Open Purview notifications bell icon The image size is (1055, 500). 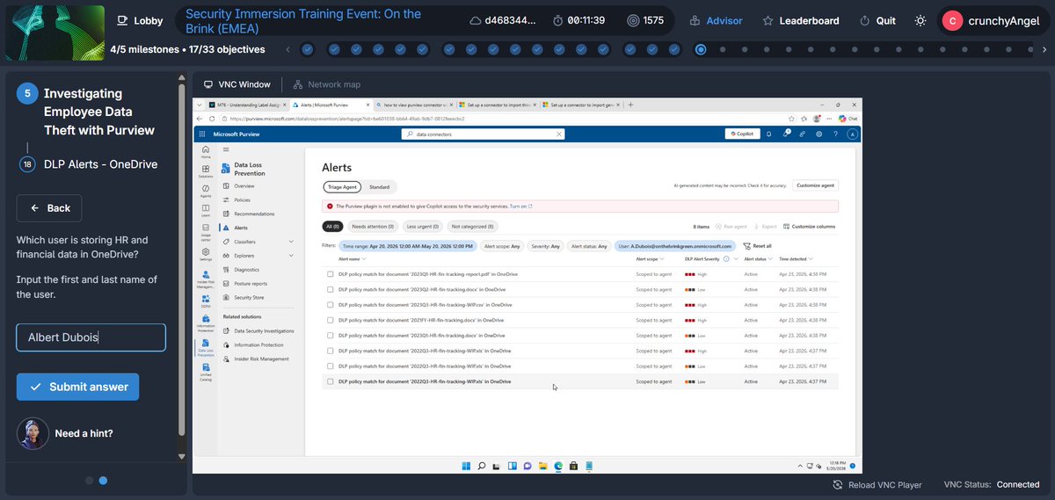tap(769, 134)
